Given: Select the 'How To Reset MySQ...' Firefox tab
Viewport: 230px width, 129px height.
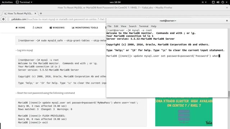Looking at the screenshot, I should [20, 14].
